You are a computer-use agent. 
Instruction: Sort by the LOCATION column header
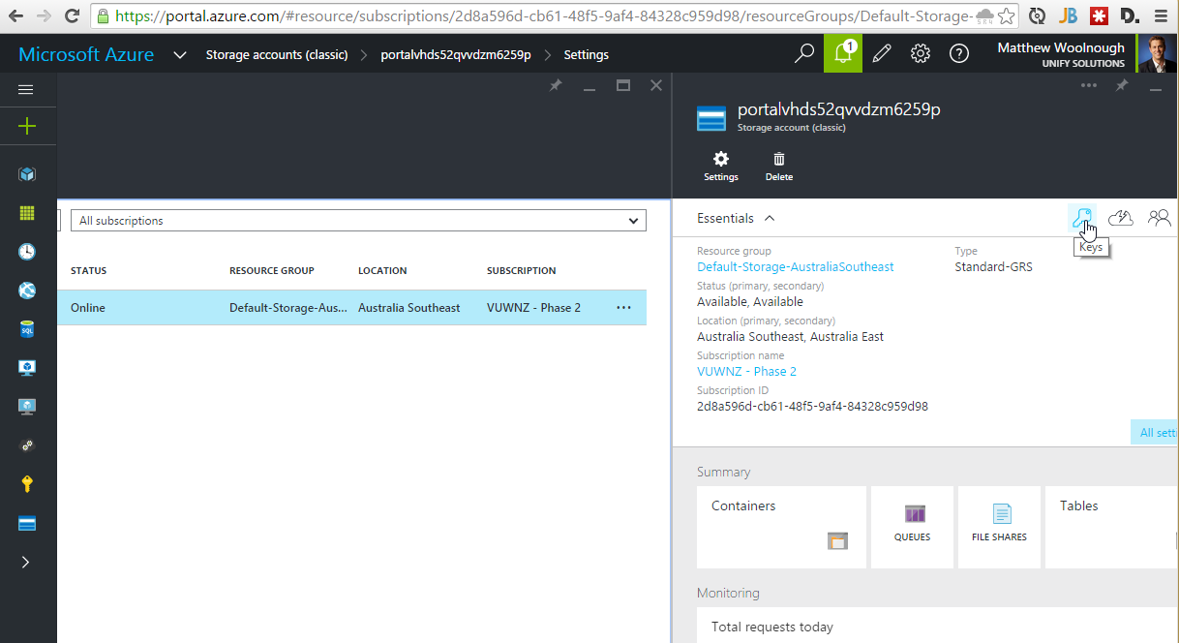coord(382,270)
